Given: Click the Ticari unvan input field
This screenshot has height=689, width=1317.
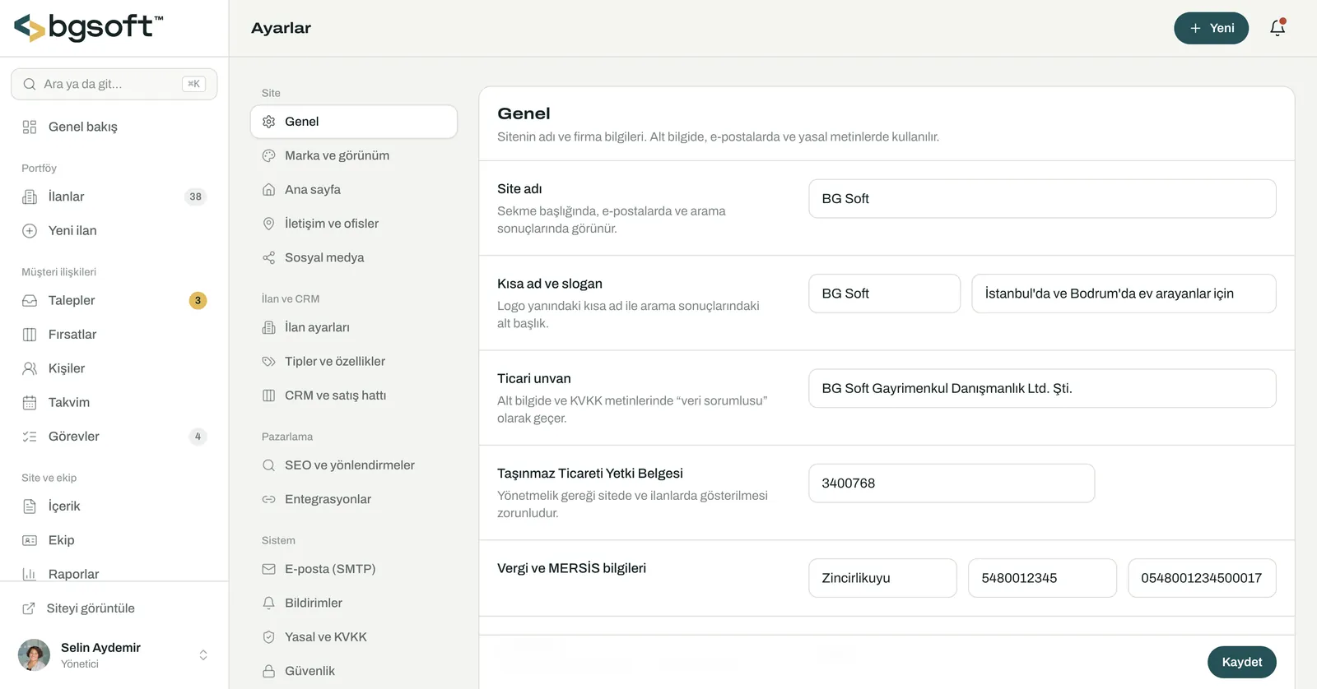Looking at the screenshot, I should point(1042,388).
